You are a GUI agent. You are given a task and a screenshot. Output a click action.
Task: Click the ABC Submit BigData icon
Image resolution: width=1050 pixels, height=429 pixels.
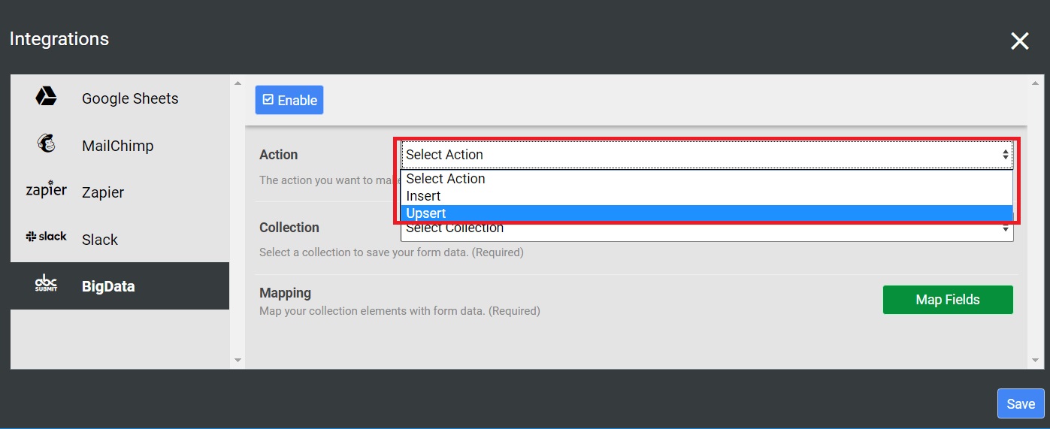click(47, 284)
